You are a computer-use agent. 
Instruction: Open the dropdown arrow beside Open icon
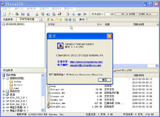tap(13, 14)
